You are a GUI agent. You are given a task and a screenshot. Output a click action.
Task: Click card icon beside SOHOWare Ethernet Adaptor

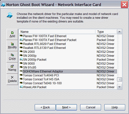pyautogui.click(x=21, y=71)
